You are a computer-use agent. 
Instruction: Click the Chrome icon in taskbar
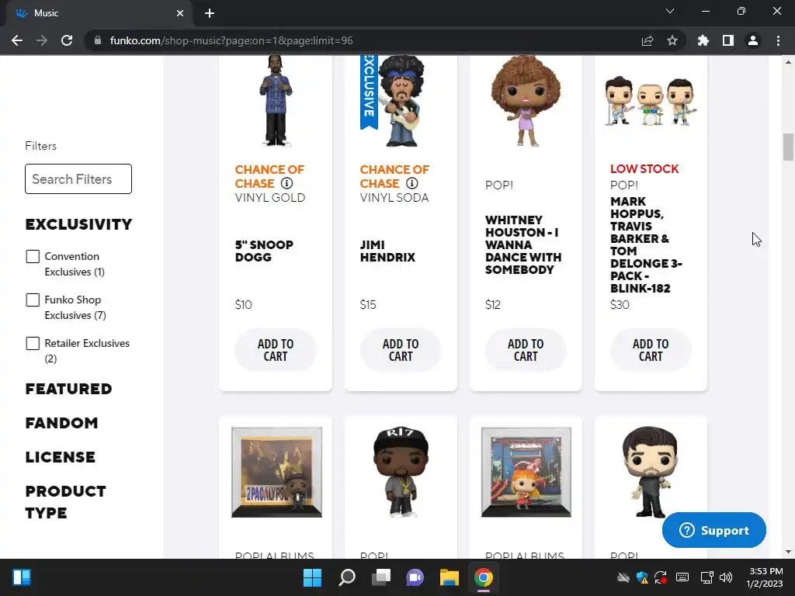[x=483, y=577]
